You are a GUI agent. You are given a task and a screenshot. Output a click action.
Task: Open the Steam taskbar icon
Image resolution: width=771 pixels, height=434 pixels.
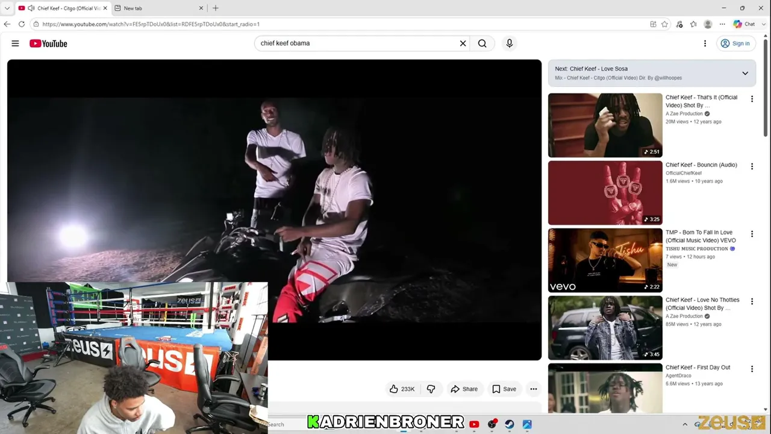(510, 424)
